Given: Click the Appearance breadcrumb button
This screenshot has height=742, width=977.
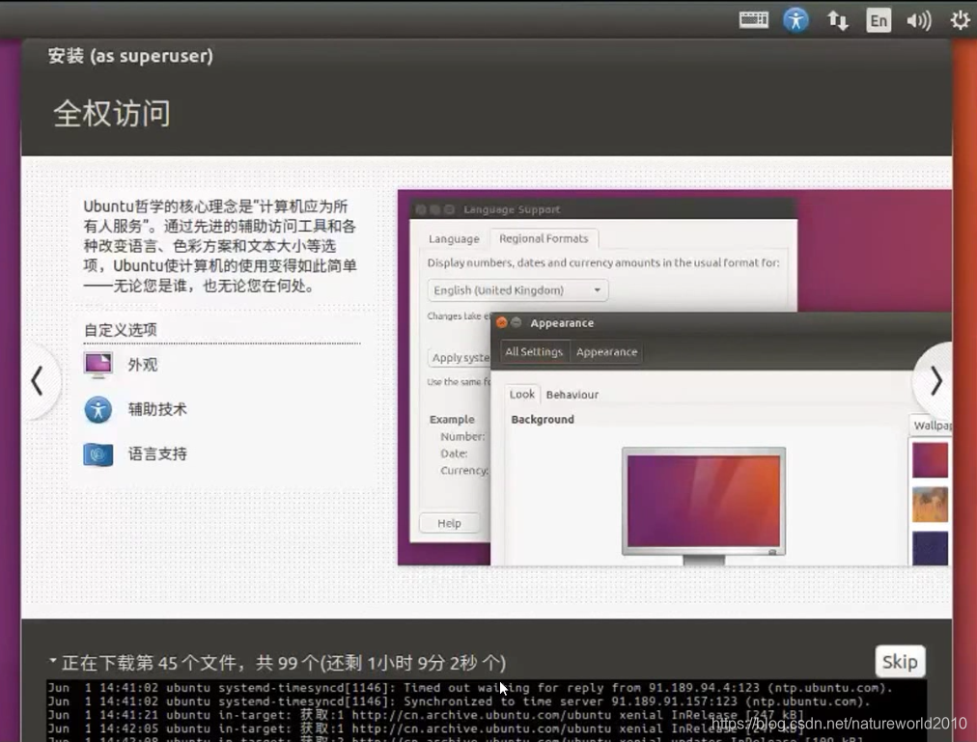Looking at the screenshot, I should click(x=606, y=352).
